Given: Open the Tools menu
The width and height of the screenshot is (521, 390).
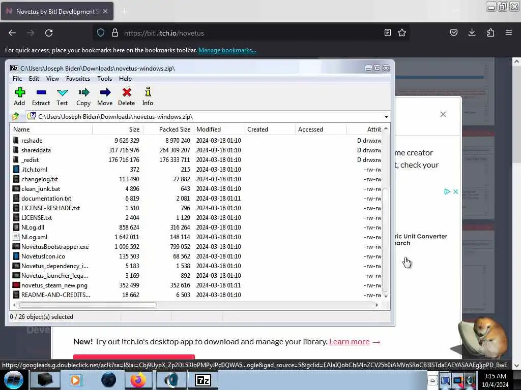Looking at the screenshot, I should tap(105, 79).
